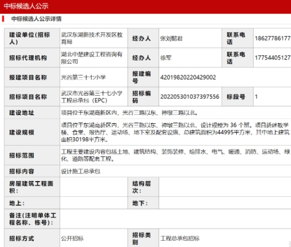The image size is (291, 247).
Task: Click the 经办人 name 徐军
Action: (166, 58)
